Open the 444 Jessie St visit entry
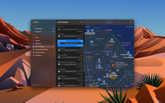This screenshot has height=103, width=165. click(70, 71)
